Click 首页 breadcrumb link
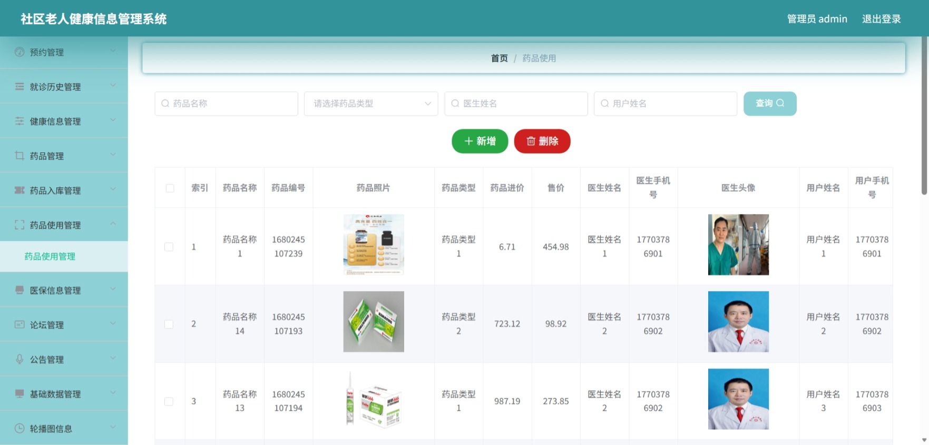Viewport: 929px width, 445px height. [499, 58]
